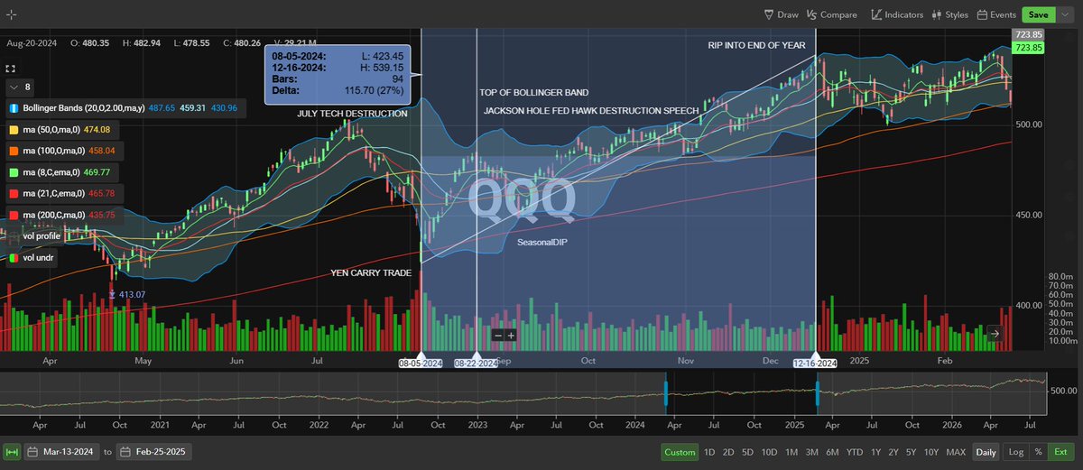Click the scroll-to-latest arrow button
The image size is (1083, 470).
995,334
